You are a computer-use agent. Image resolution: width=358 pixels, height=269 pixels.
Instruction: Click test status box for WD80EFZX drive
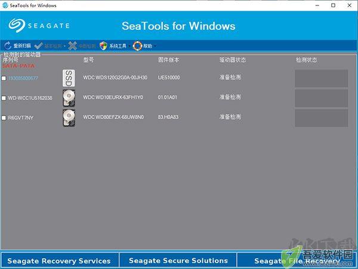[321, 118]
